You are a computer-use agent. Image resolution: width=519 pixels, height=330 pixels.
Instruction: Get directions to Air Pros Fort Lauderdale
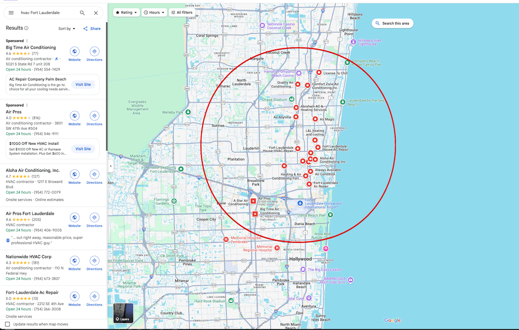(x=94, y=218)
